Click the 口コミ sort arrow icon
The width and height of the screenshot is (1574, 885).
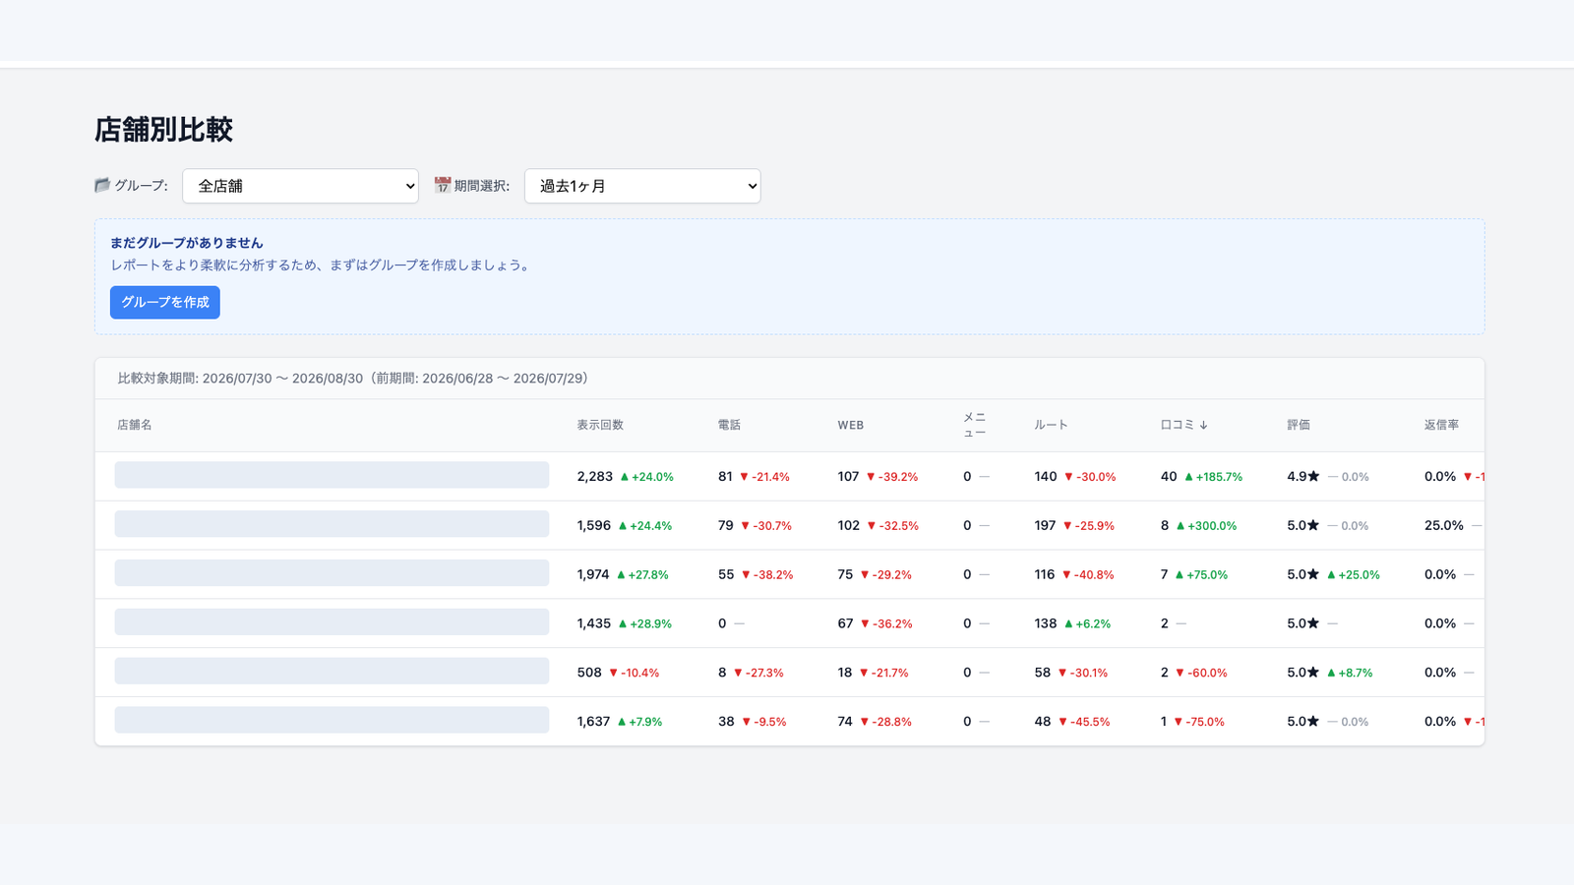1203,425
